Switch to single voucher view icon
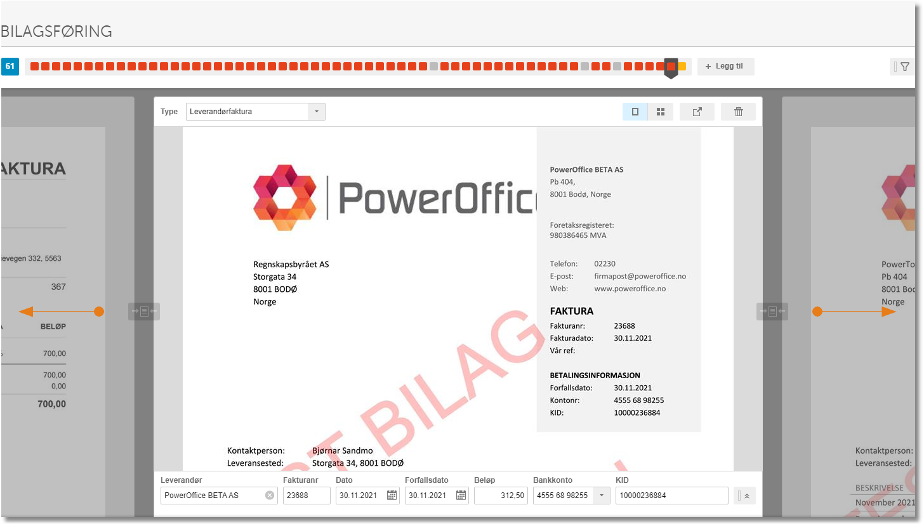924x526 pixels. tap(635, 112)
